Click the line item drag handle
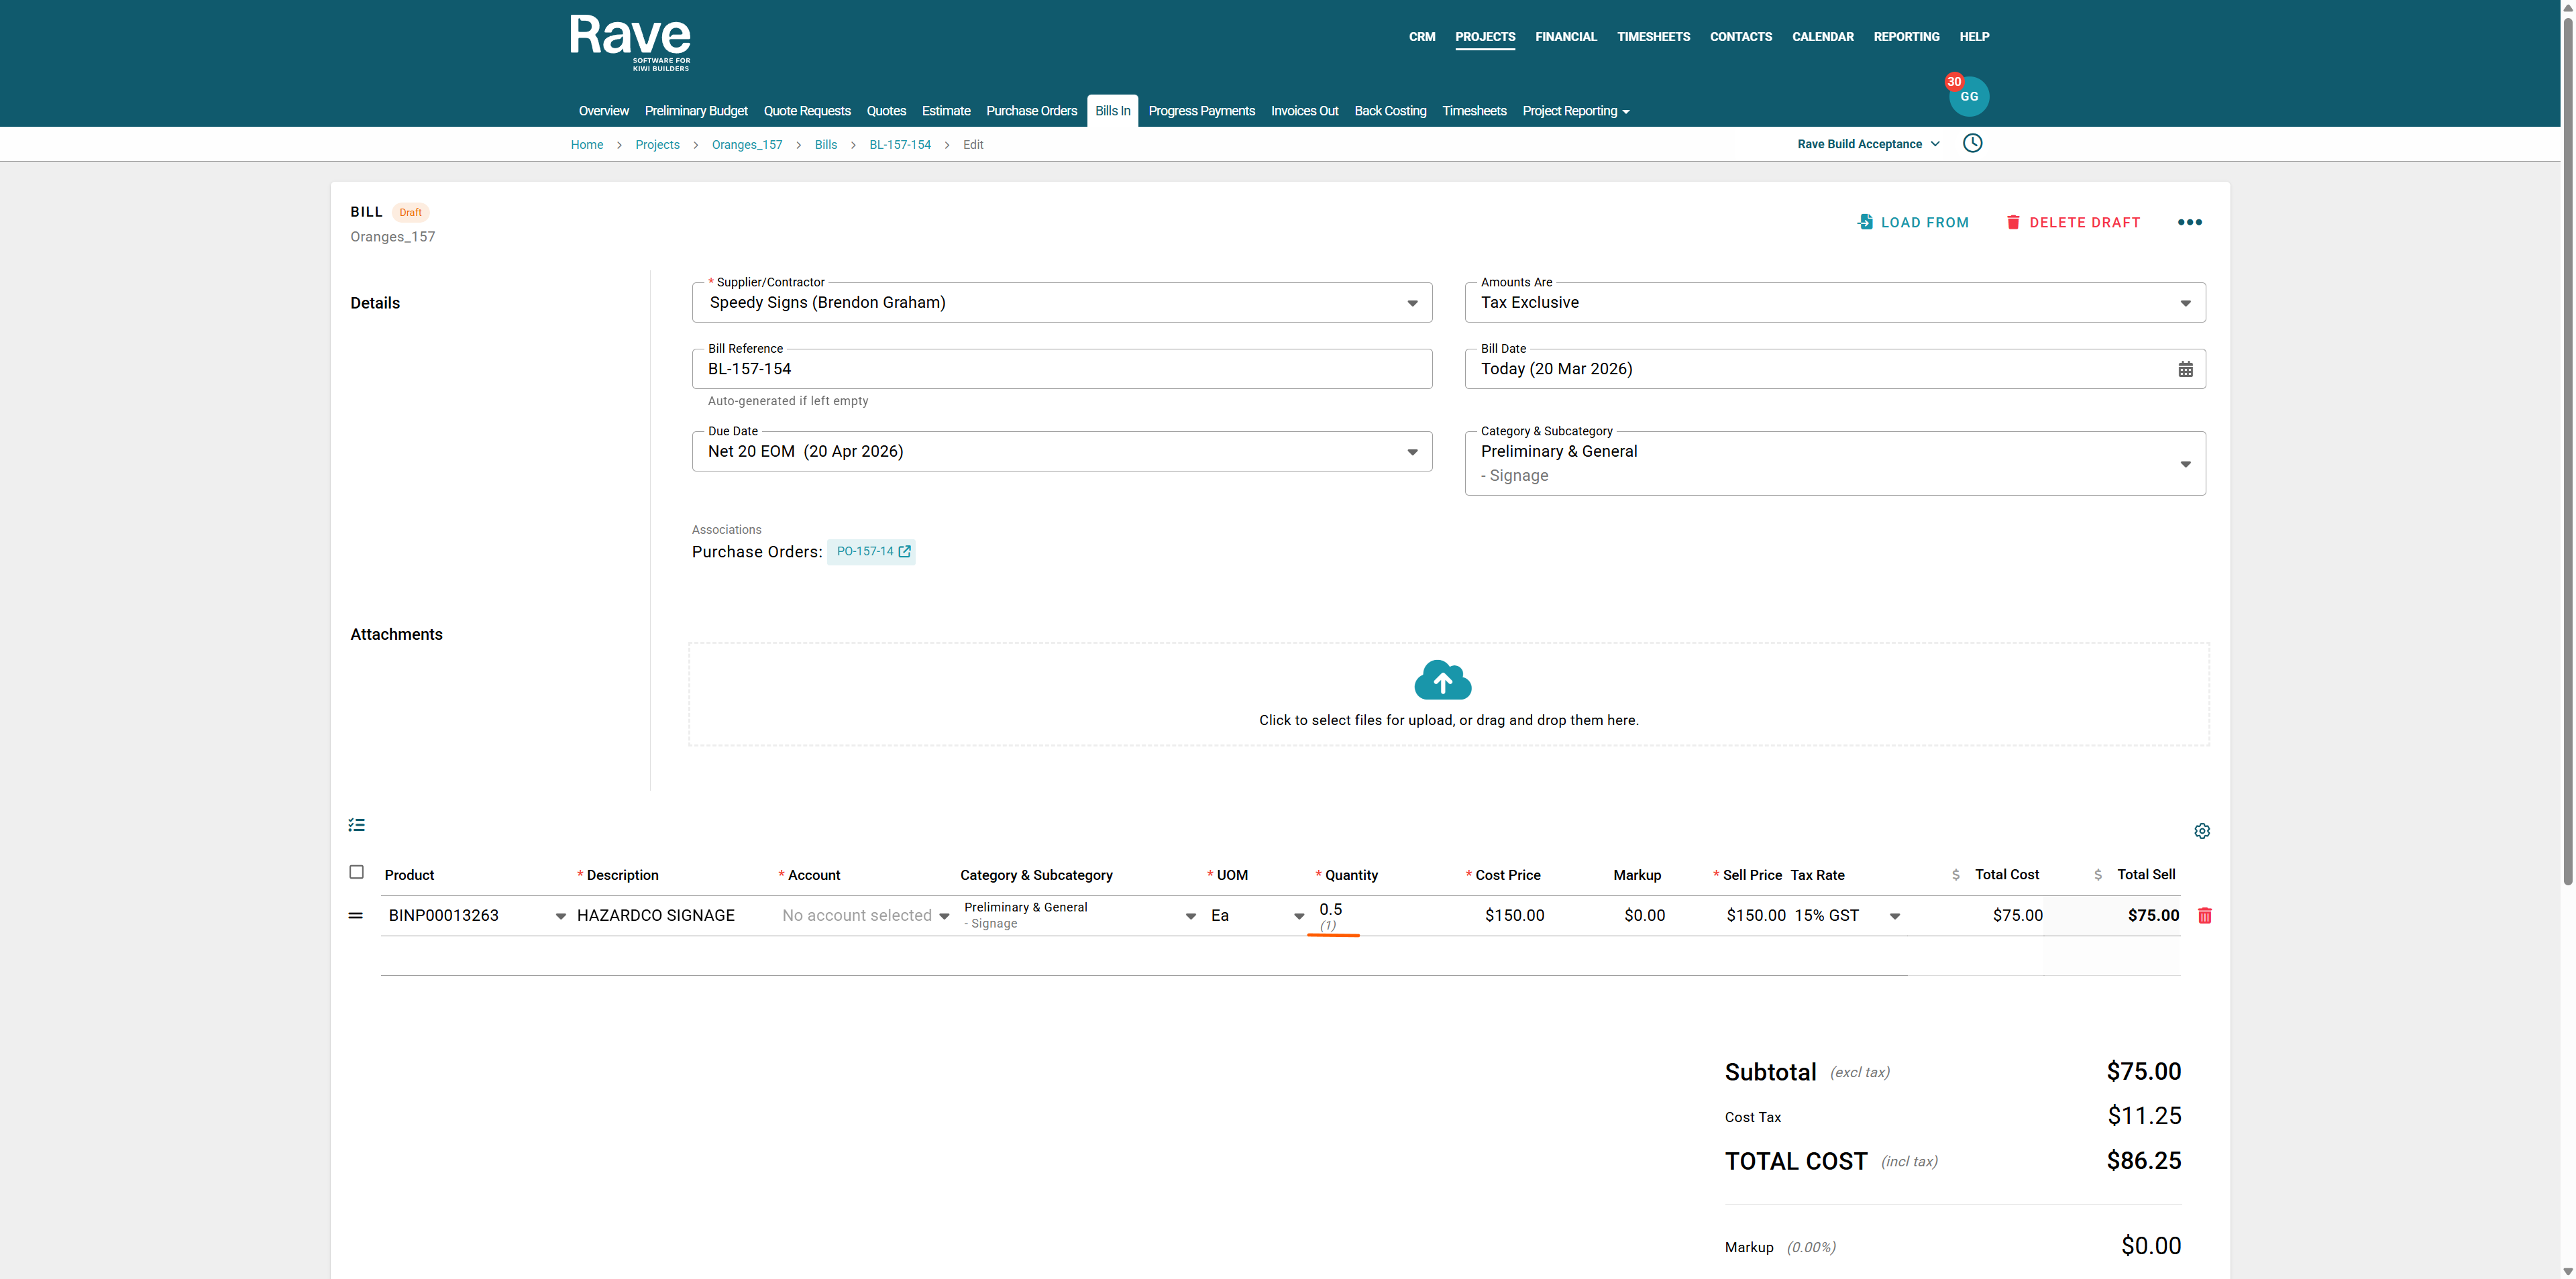2576x1279 pixels. coord(355,915)
